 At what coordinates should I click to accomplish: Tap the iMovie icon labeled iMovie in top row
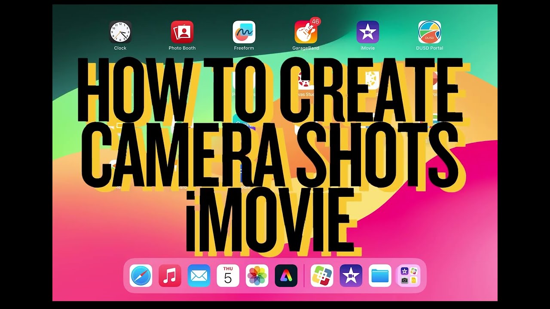pos(368,32)
